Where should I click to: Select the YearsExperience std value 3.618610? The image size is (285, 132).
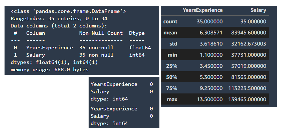tap(211, 44)
